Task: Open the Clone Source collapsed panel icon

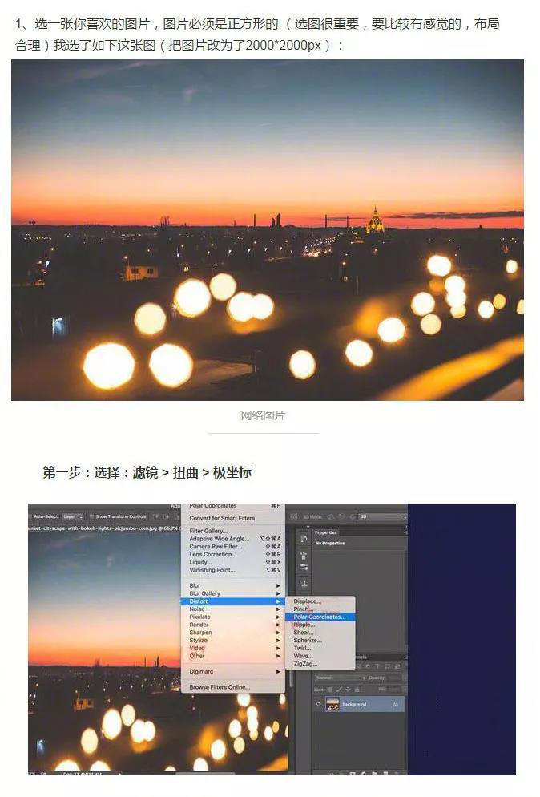Action: click(x=304, y=584)
